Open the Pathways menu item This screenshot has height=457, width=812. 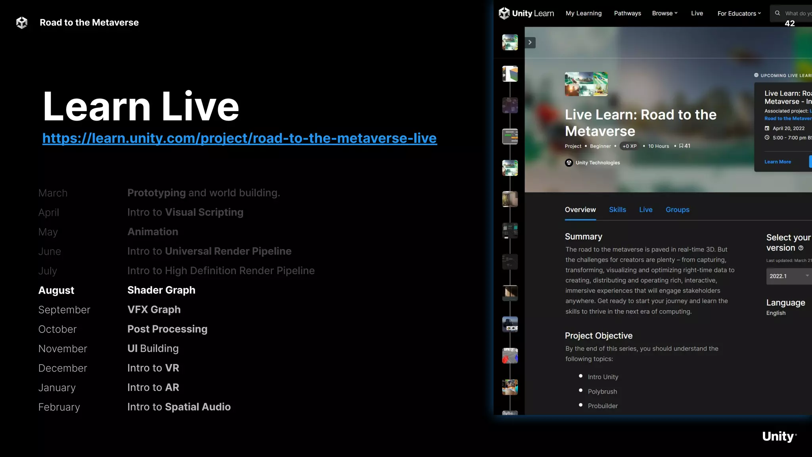coord(627,13)
